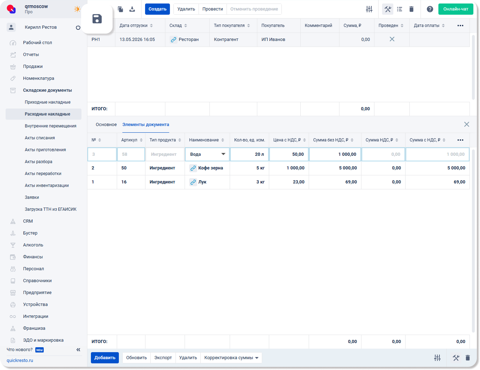This screenshot has height=370, width=480.
Task: Click the copy document icon in top toolbar
Action: 120,9
